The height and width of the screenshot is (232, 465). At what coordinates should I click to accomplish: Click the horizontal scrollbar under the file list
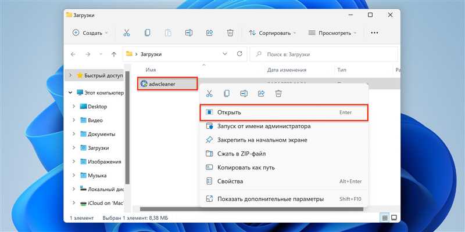pos(252,209)
